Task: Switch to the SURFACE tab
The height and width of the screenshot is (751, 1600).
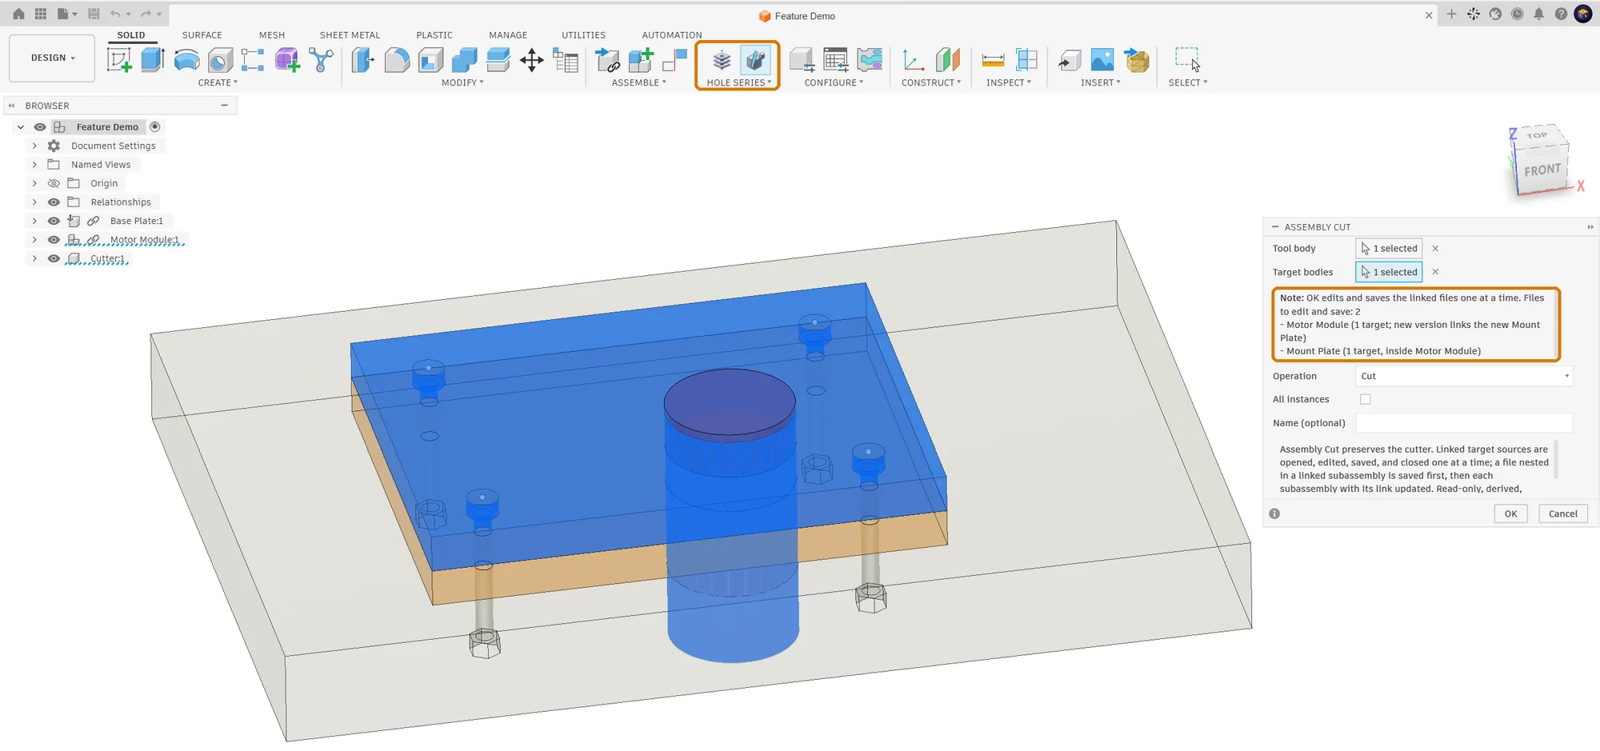Action: [202, 35]
